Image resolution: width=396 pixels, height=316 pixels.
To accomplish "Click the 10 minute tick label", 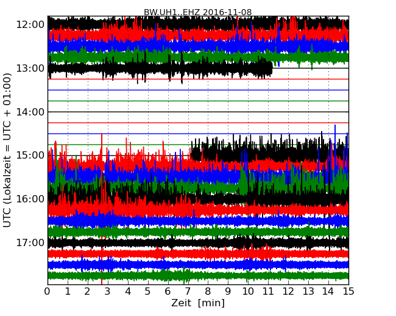I will click(x=248, y=291).
